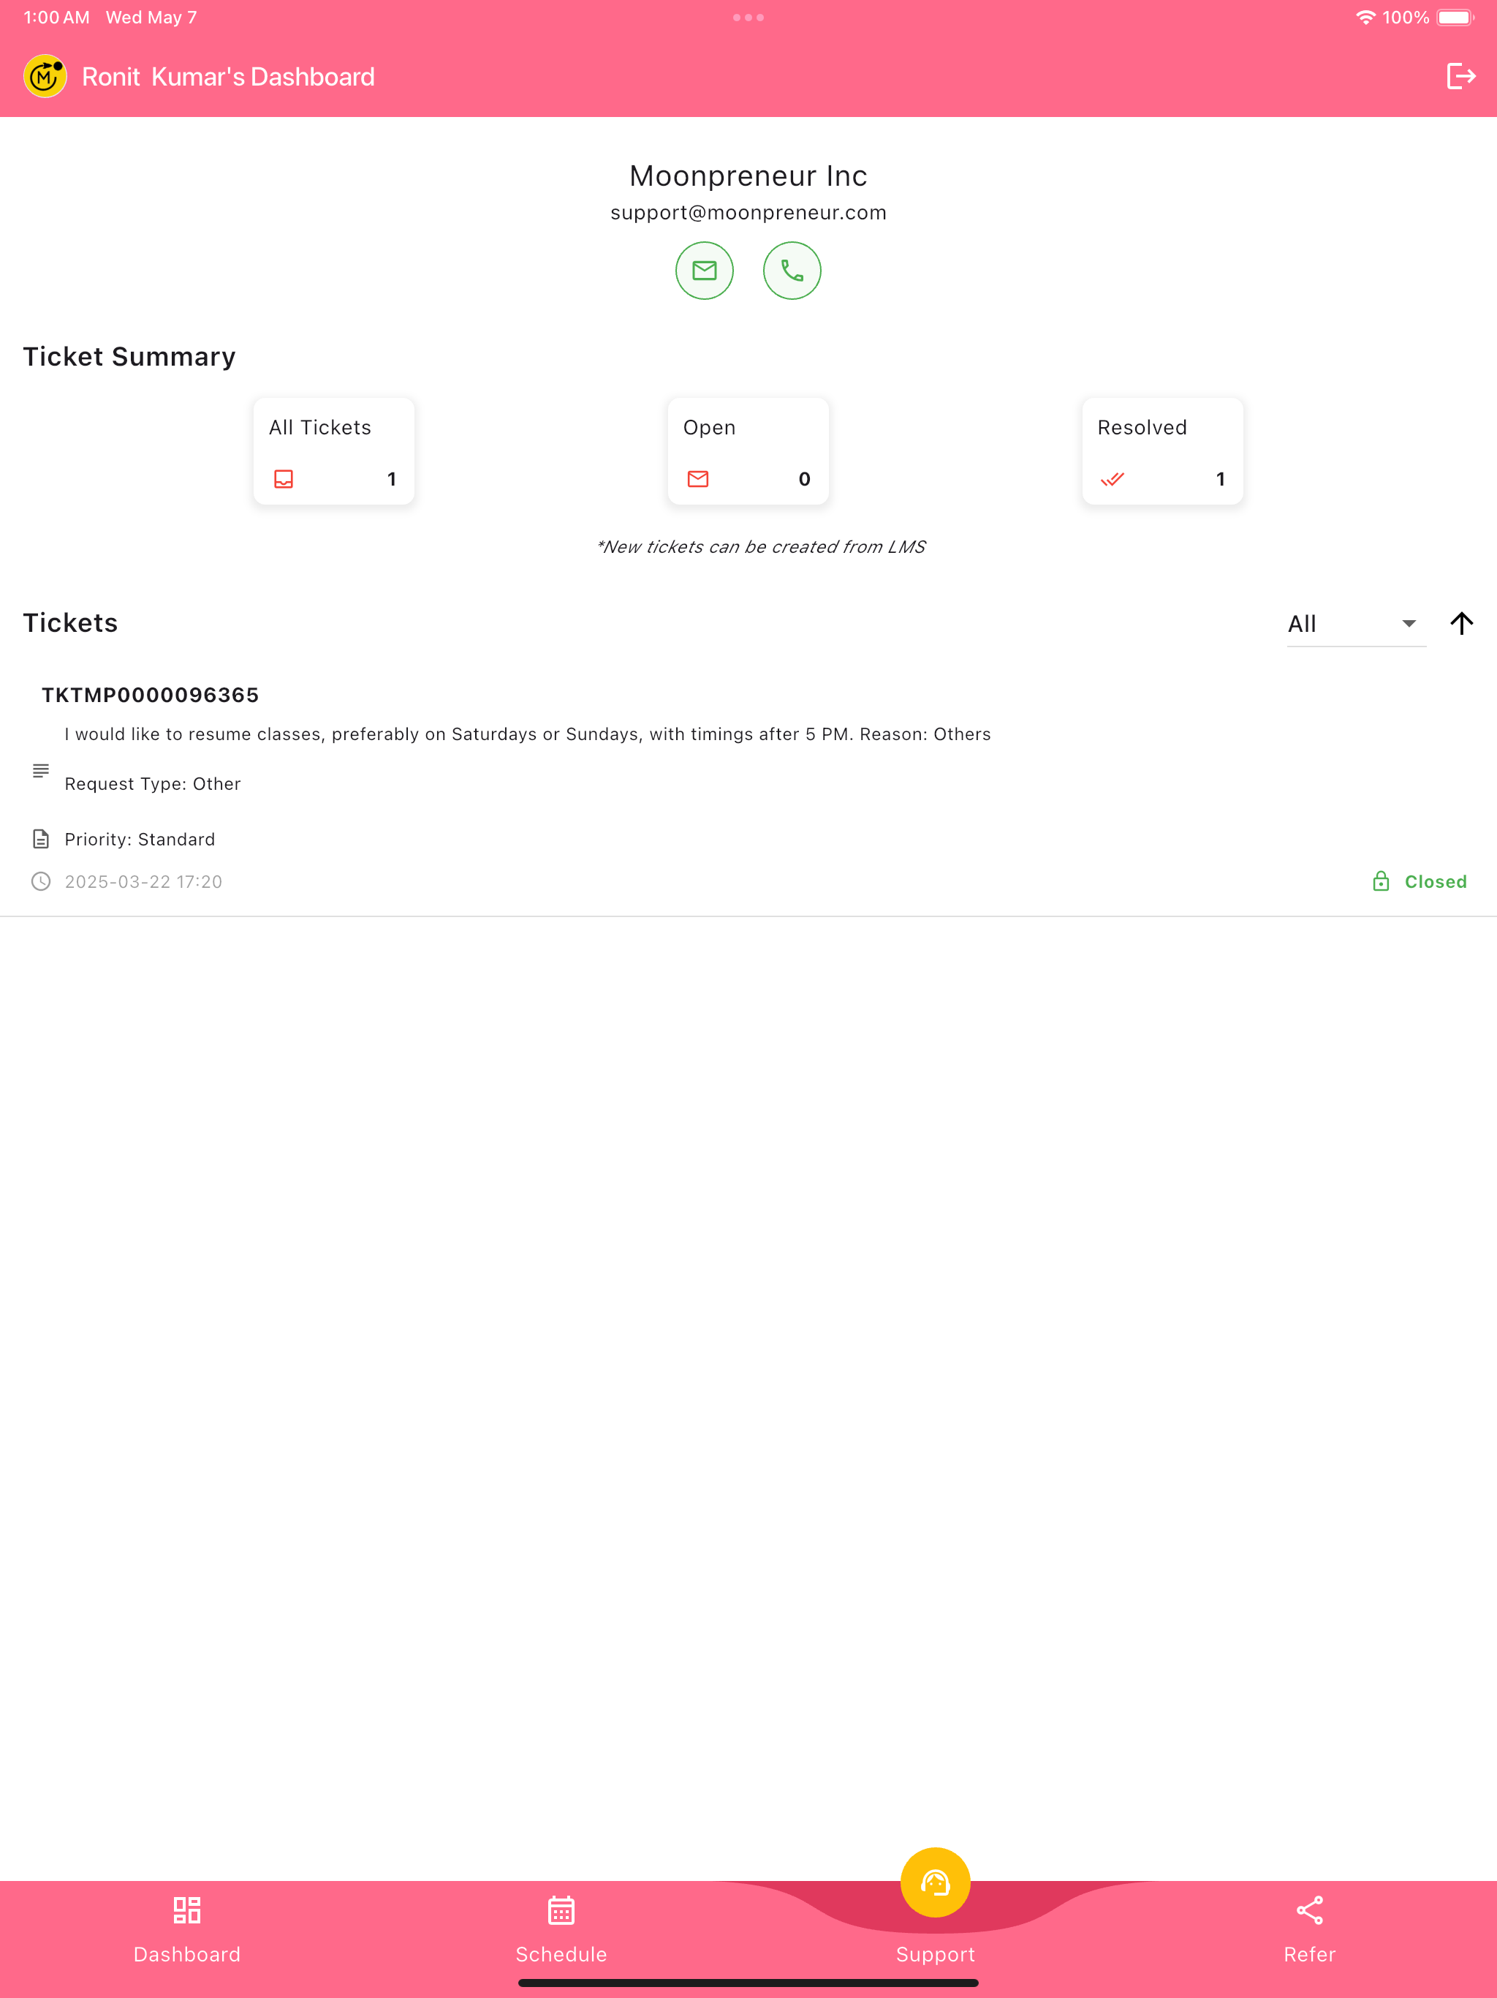
Task: Select the Resolved summary card
Action: 1162,451
